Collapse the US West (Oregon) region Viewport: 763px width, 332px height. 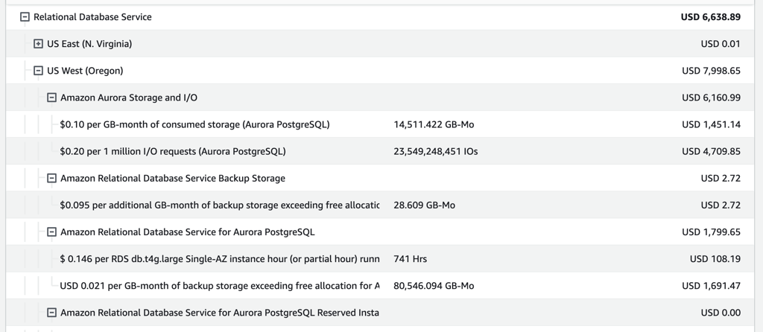tap(39, 71)
